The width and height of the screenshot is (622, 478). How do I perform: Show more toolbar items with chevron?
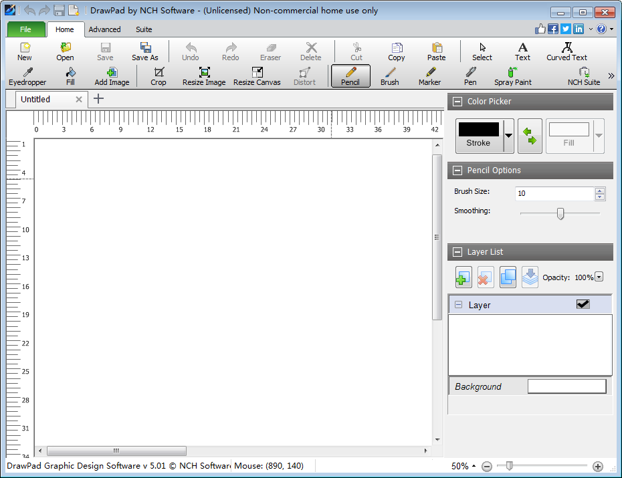611,76
